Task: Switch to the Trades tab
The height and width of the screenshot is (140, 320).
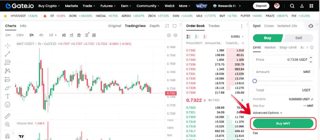Action: [214, 26]
